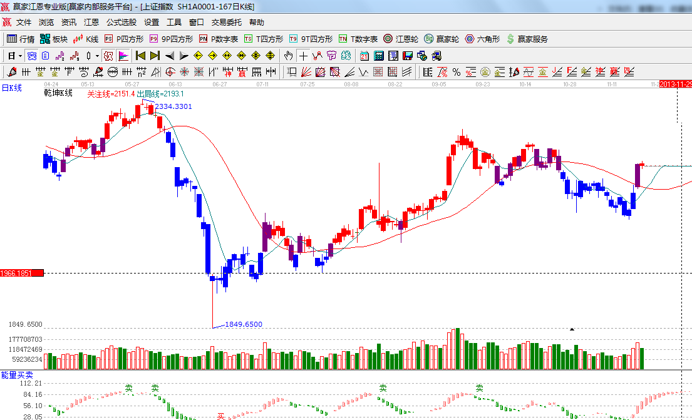Open the 交易委托 menu

[226, 22]
